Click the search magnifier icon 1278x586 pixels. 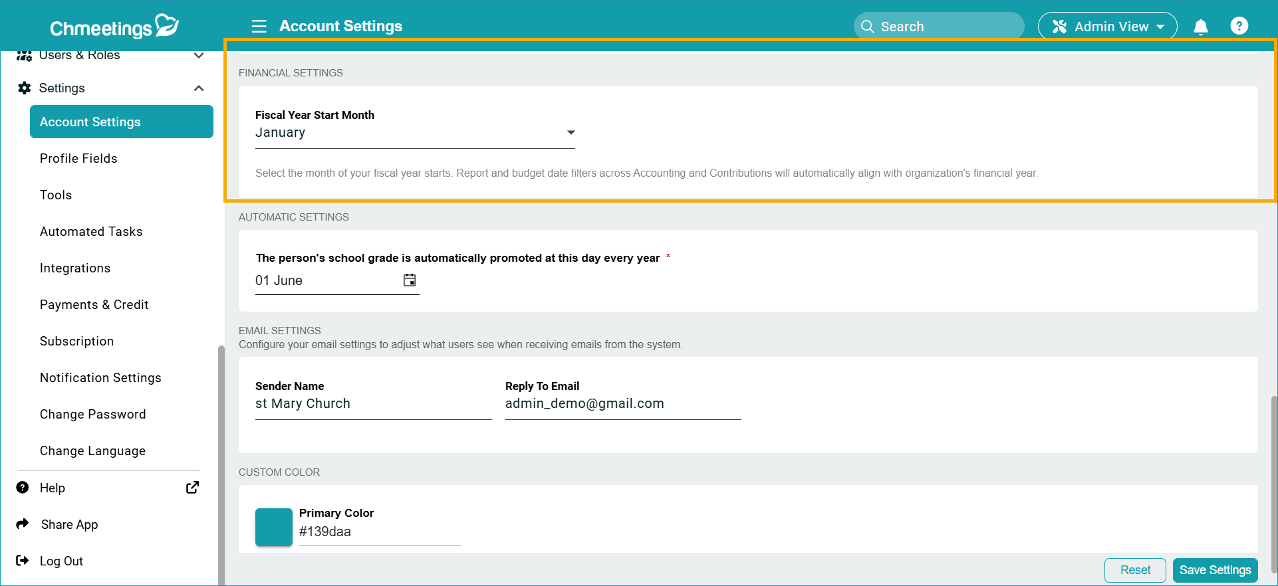coord(867,27)
